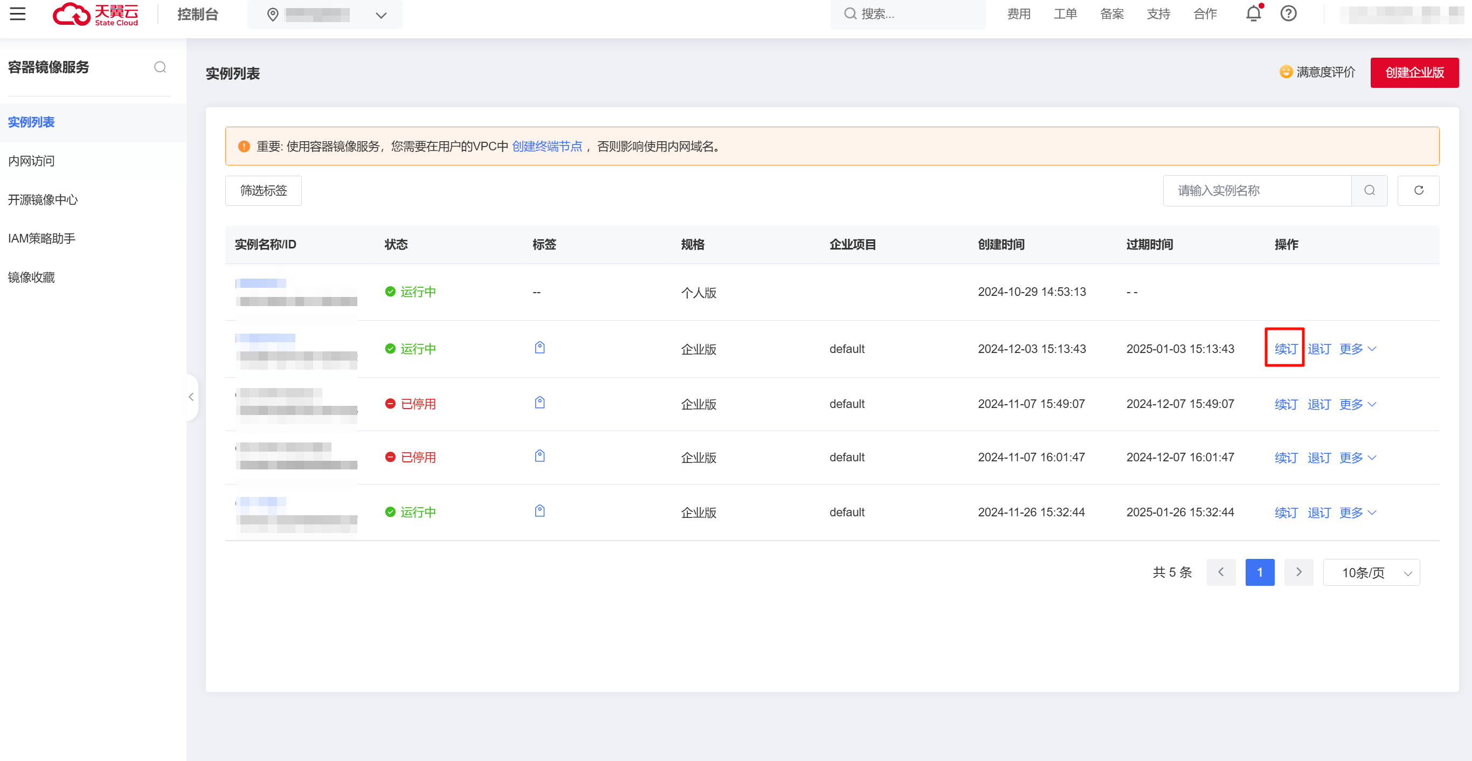Image resolution: width=1472 pixels, height=761 pixels.
Task: Open instance name created 2024-12-03
Action: 265,337
